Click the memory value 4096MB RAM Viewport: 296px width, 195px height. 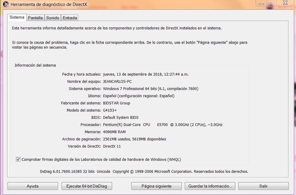tap(114, 132)
